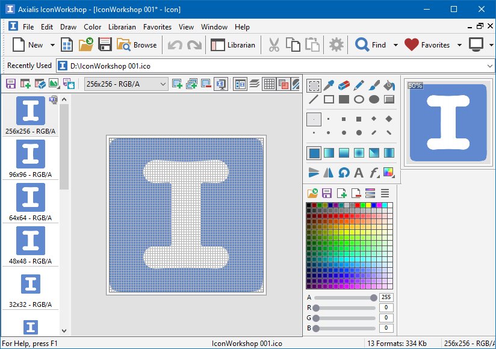Screen dimensions: 496x349
Task: Open the Text tool
Action: 358,173
